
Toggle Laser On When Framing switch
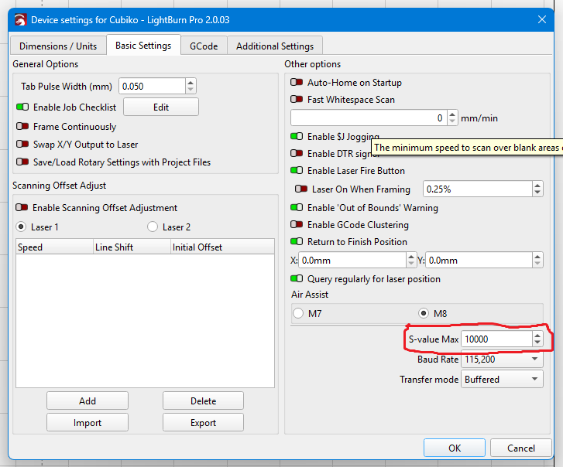(301, 189)
